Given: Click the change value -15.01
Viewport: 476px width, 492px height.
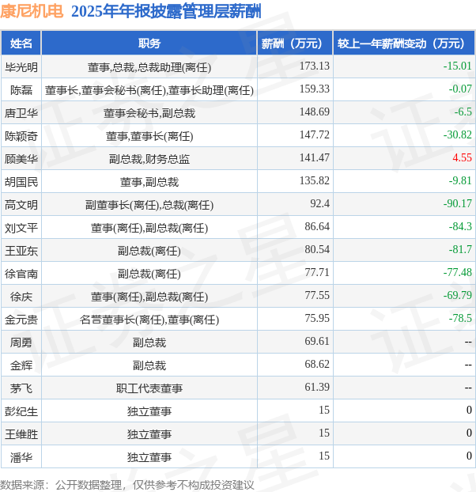Looking at the screenshot, I should pos(458,66).
